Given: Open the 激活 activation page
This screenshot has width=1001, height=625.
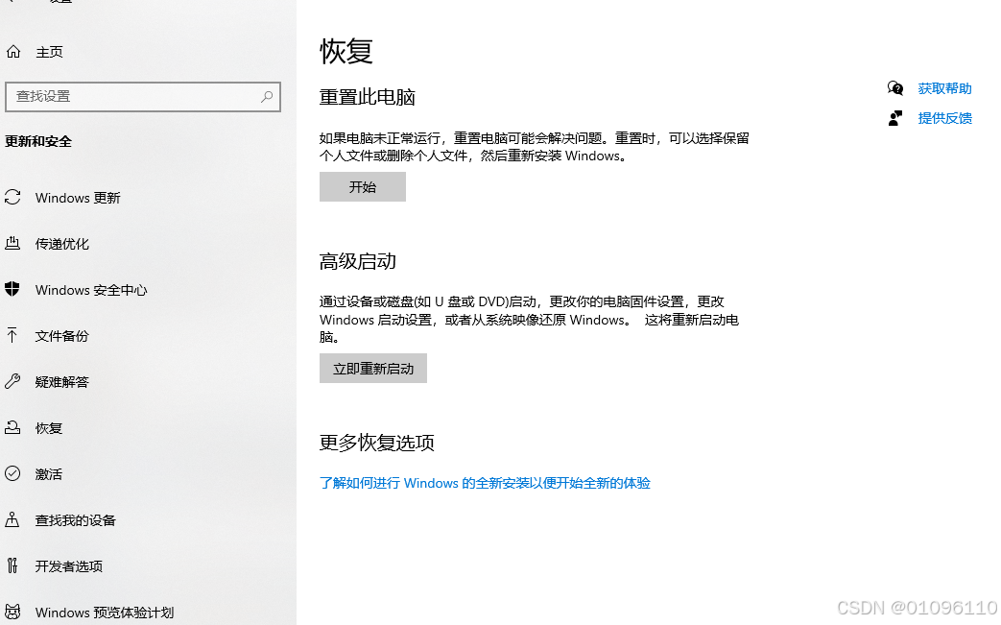Looking at the screenshot, I should click(49, 473).
